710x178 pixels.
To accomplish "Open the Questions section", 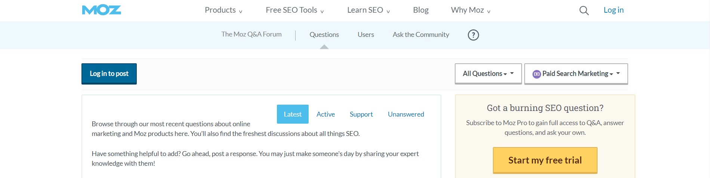I will 324,35.
